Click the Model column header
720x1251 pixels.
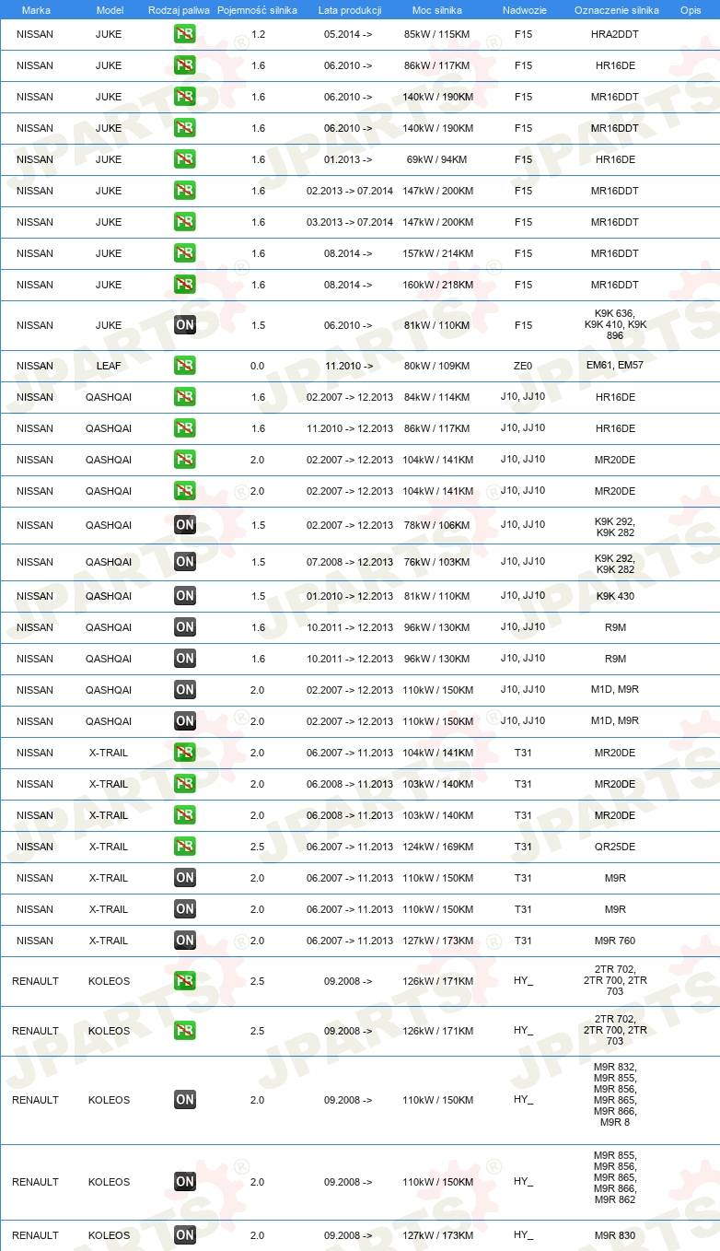109,10
